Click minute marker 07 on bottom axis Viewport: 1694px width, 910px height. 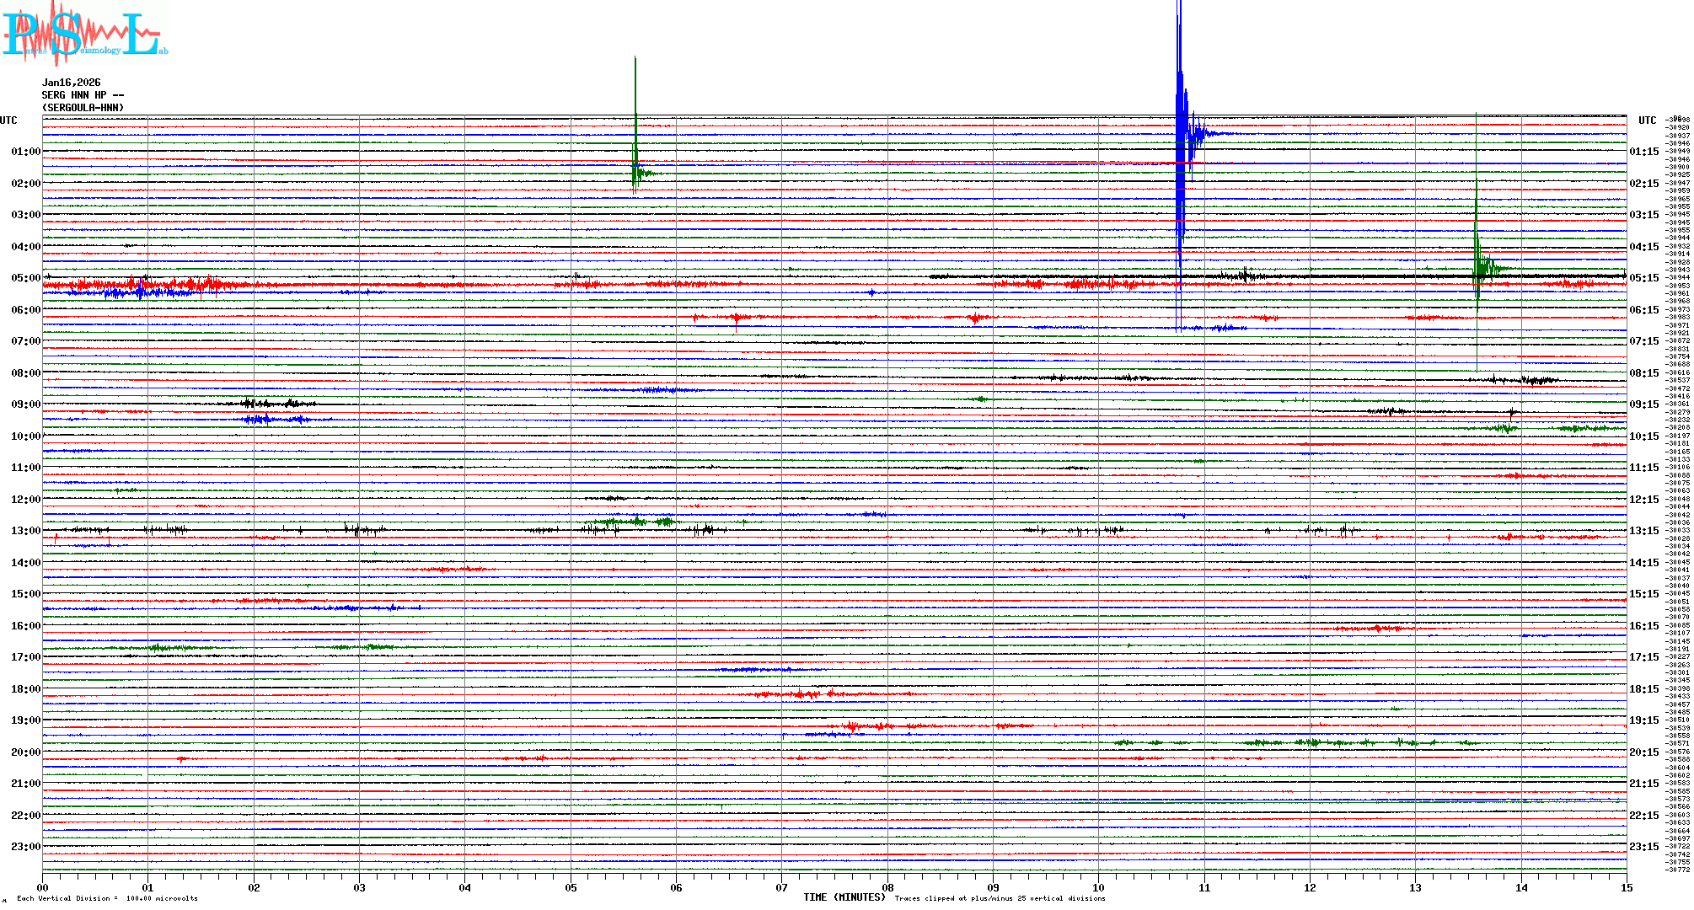[782, 887]
